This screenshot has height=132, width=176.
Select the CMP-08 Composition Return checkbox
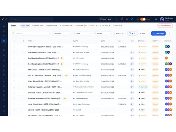click(14, 47)
